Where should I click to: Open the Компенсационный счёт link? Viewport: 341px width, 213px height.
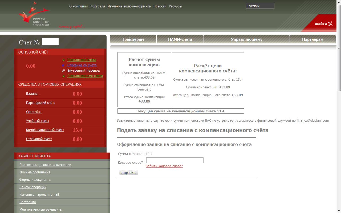pos(45,130)
